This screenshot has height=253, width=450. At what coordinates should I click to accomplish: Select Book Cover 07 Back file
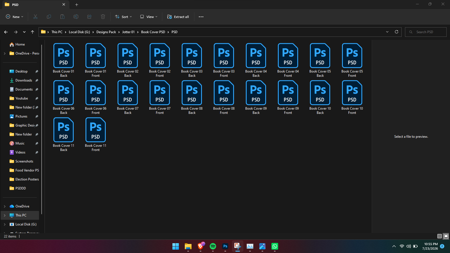128,97
